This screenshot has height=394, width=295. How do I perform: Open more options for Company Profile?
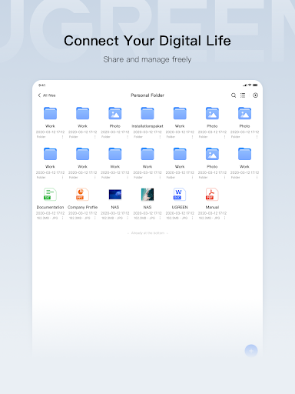coord(94,218)
